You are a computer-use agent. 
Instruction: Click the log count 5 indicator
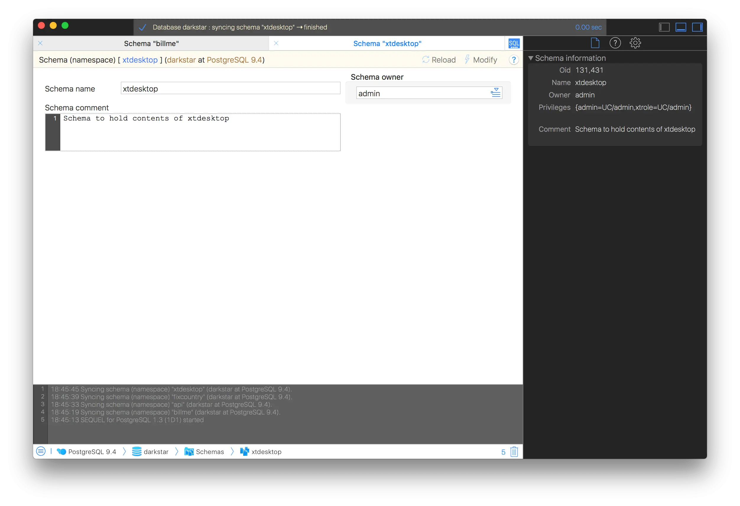click(503, 452)
